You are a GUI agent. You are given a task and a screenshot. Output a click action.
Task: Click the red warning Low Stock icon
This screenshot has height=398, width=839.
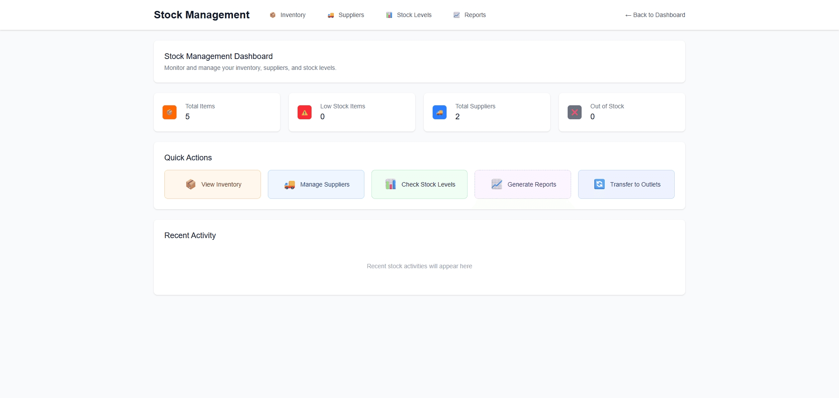tap(305, 112)
